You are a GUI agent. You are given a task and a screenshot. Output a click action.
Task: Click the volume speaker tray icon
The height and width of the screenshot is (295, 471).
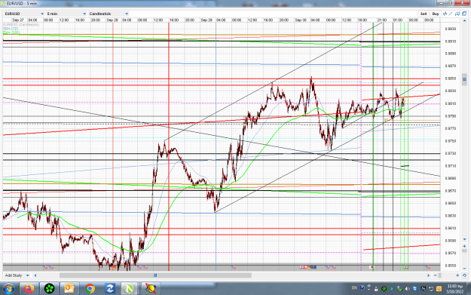point(407,289)
